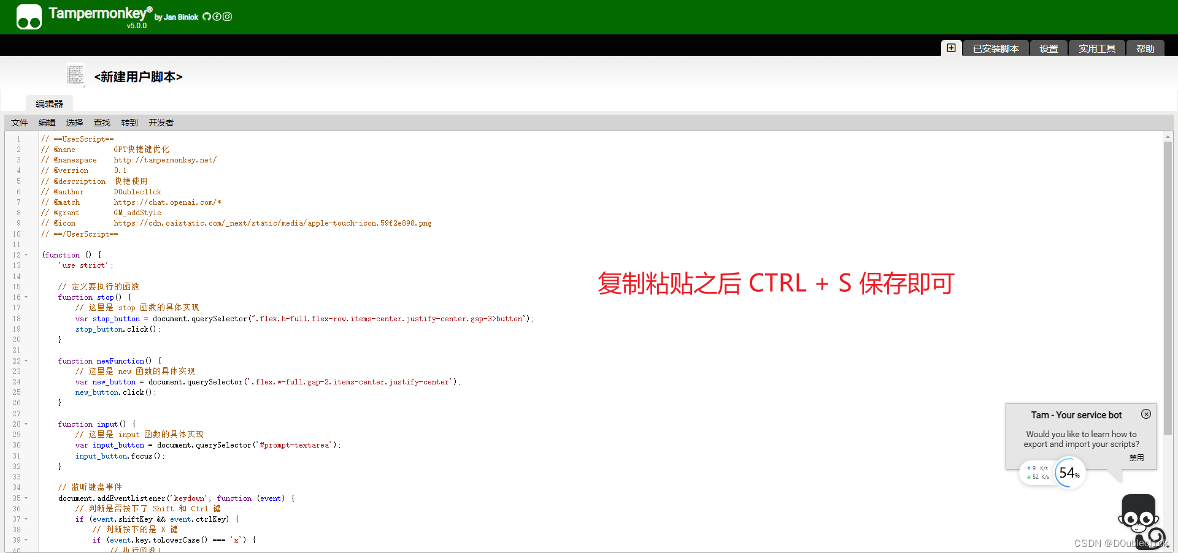Collapse code fold at line 37

[26, 519]
